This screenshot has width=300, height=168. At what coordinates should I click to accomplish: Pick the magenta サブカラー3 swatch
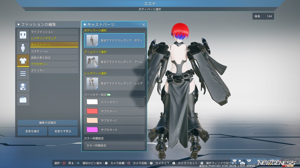[92, 130]
